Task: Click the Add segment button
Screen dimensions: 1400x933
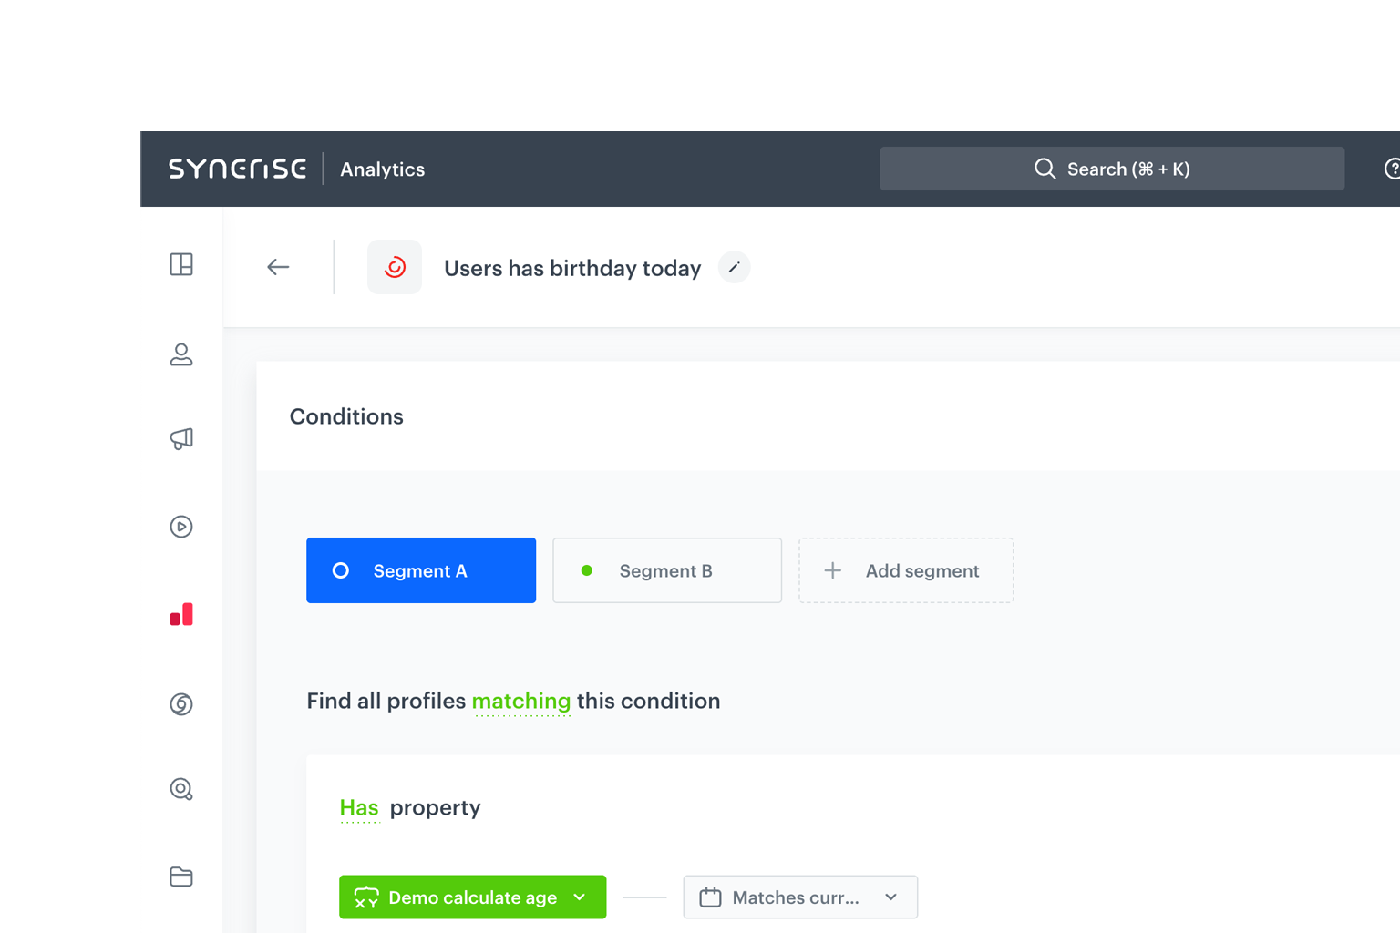Action: [905, 570]
